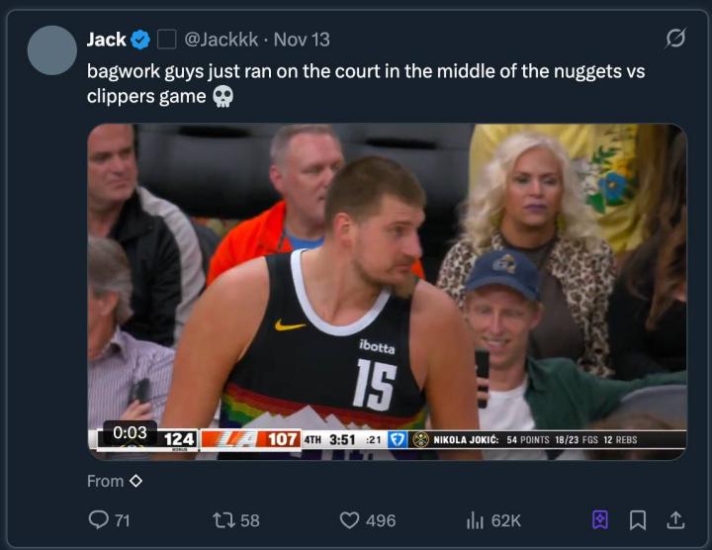Open the @Jackkk handle link

coord(222,40)
